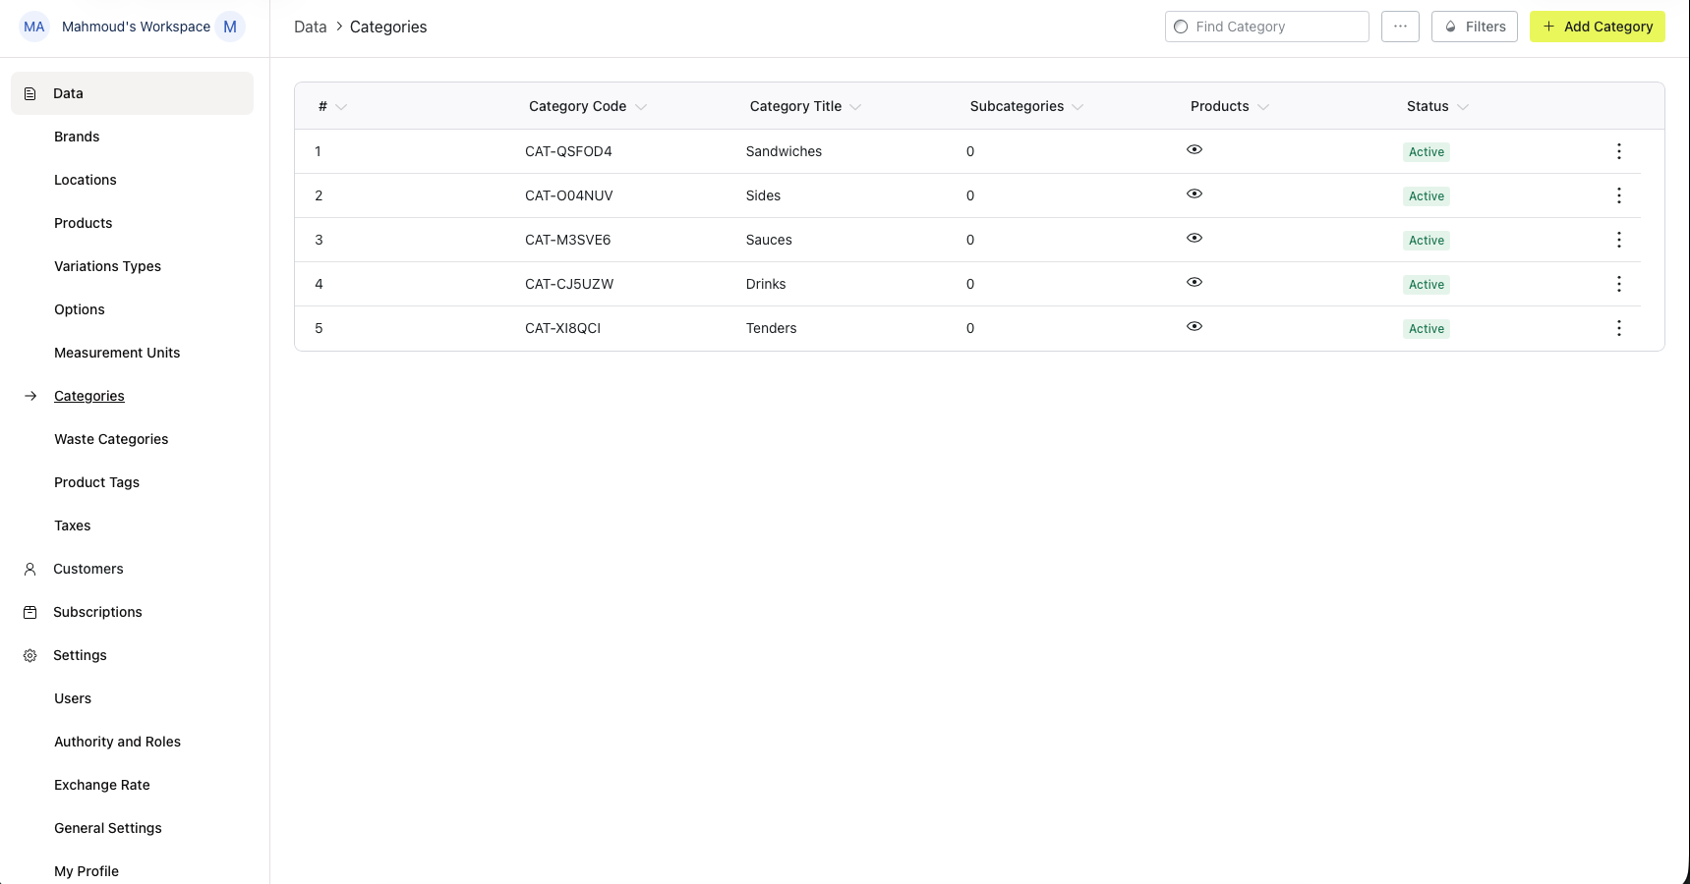This screenshot has width=1690, height=884.
Task: Click the Sandwiches category title
Action: click(784, 151)
